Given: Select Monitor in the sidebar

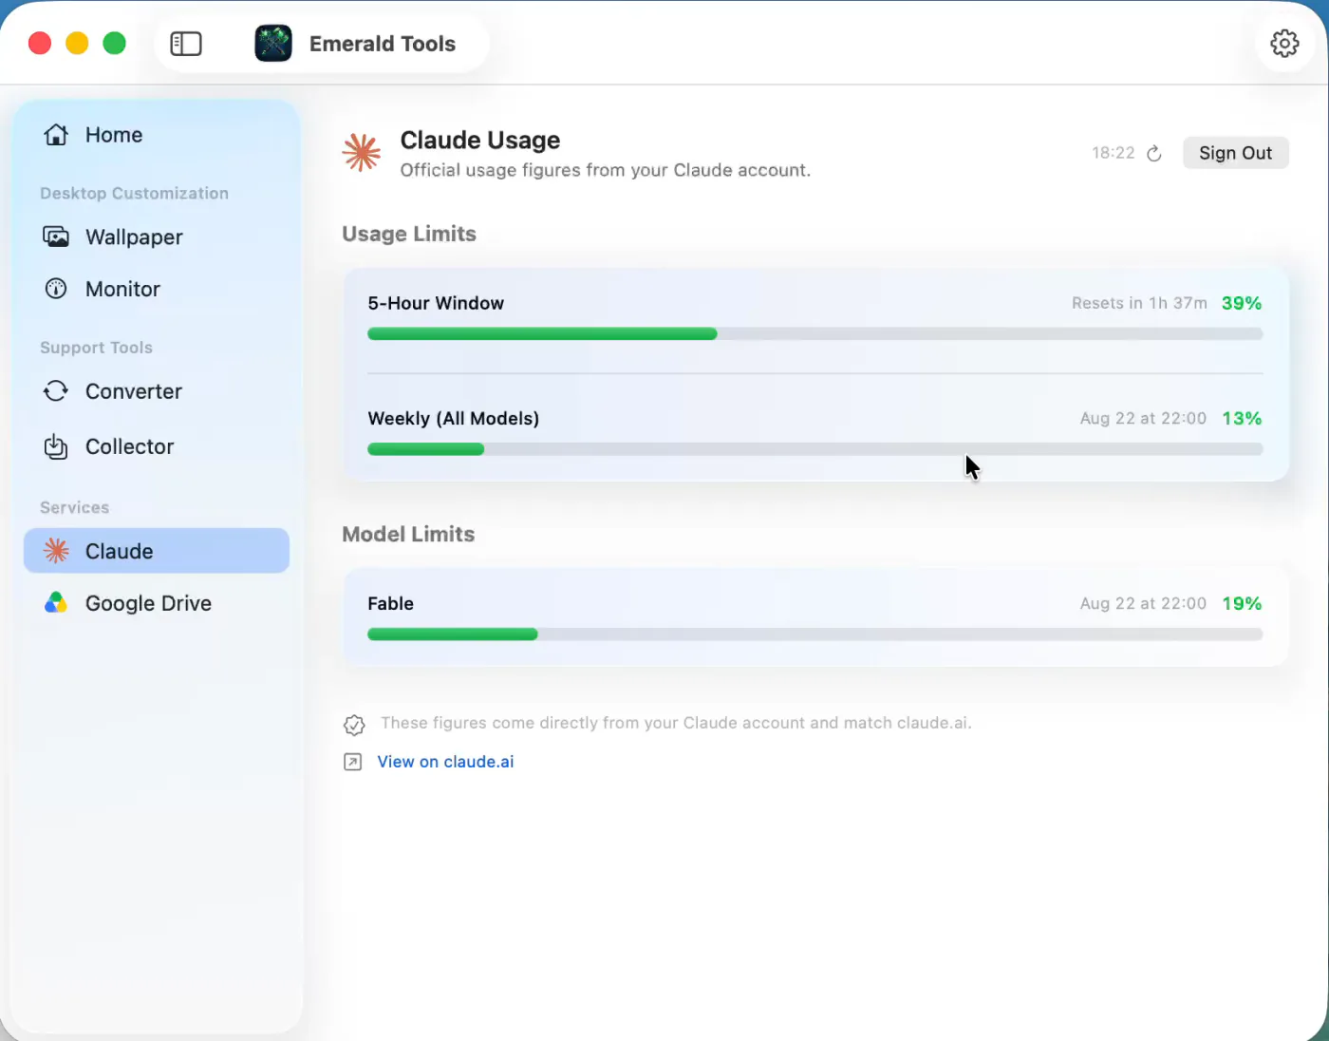Looking at the screenshot, I should pyautogui.click(x=157, y=289).
